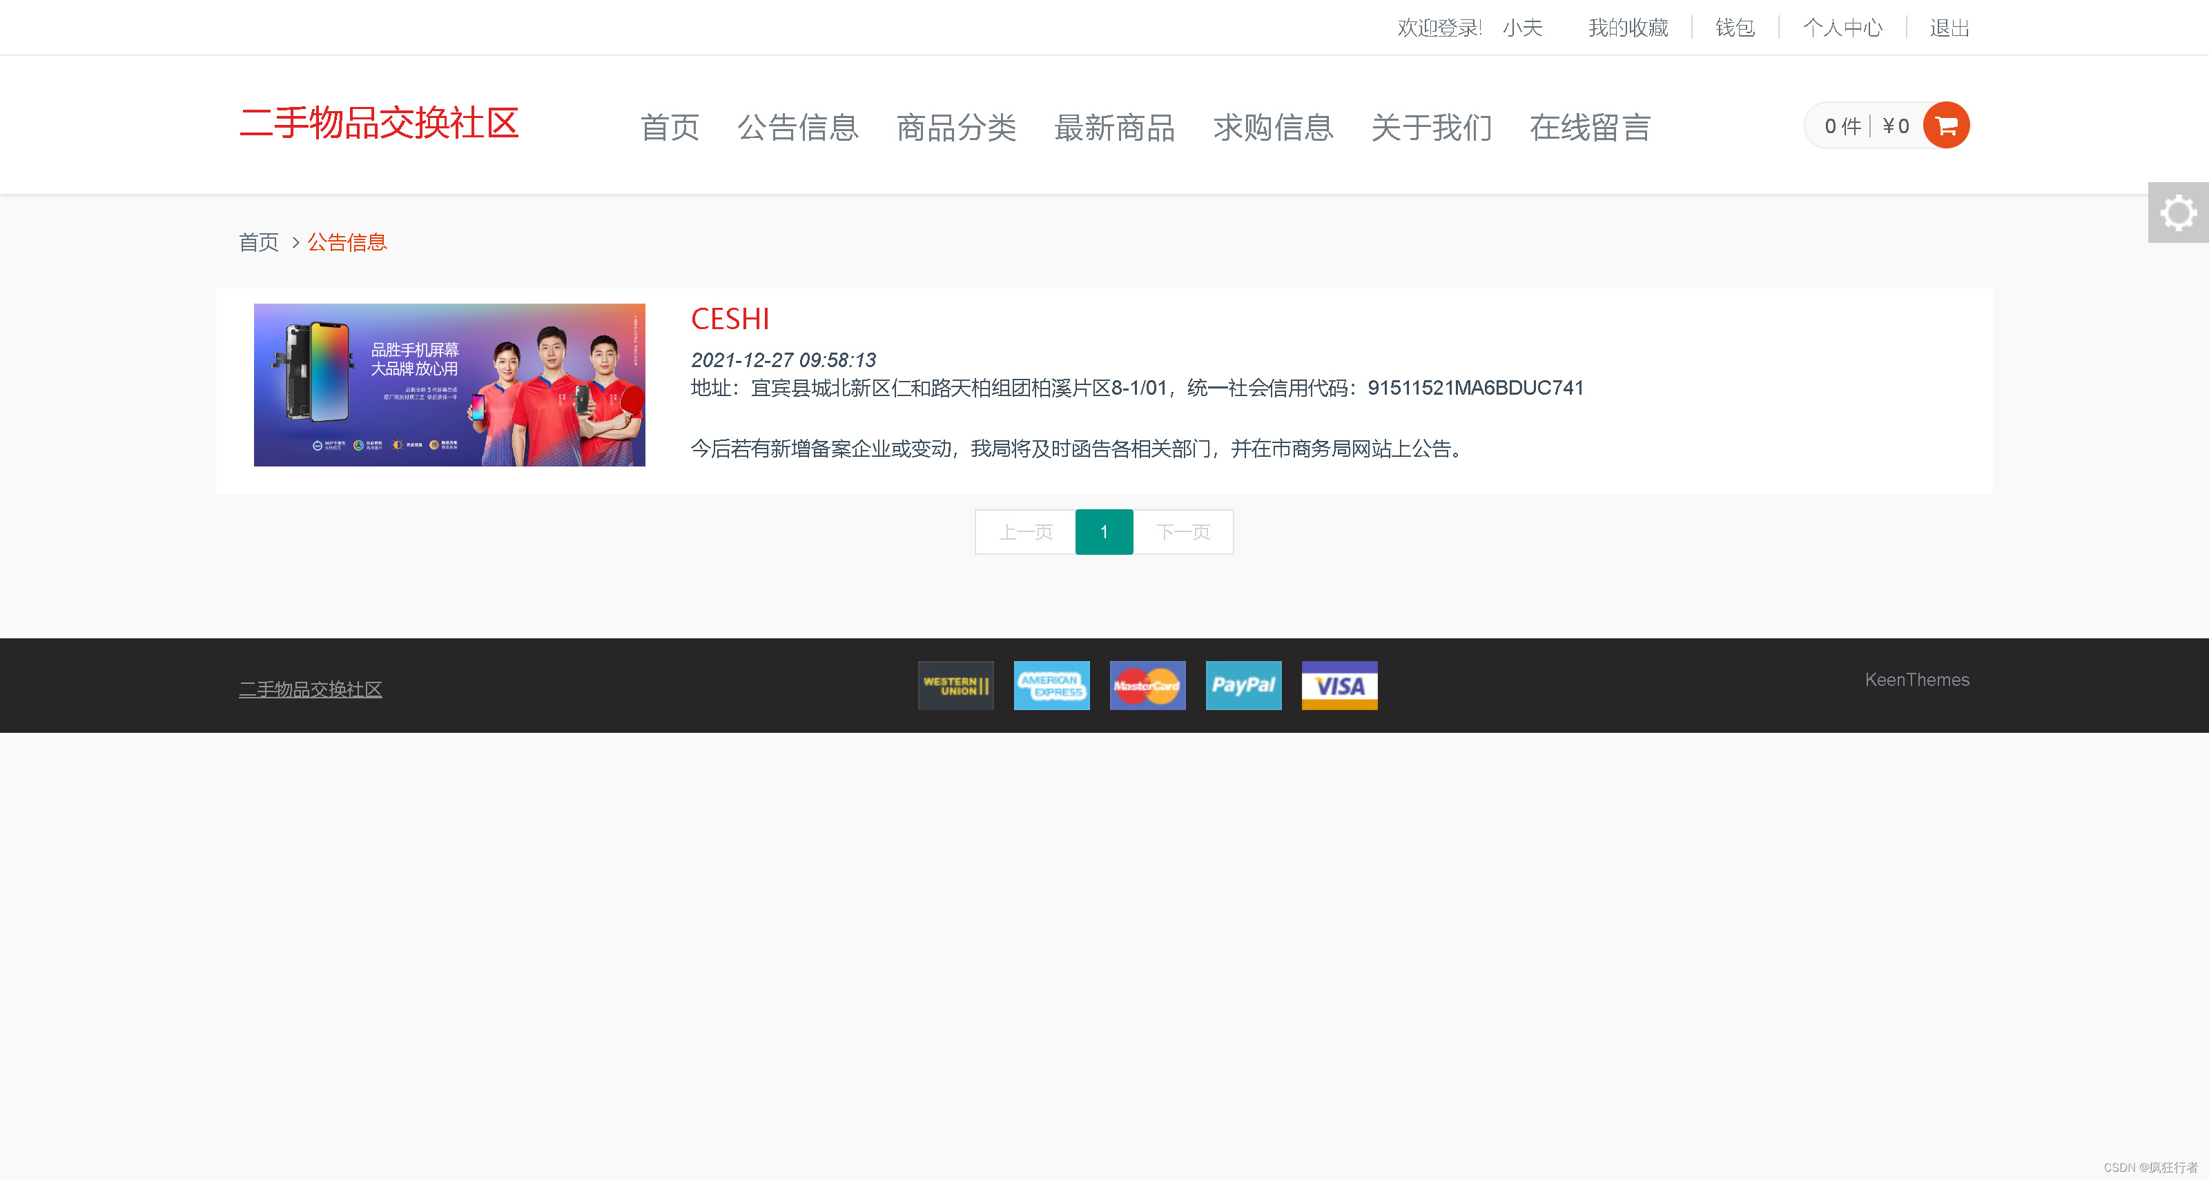
Task: Open the CESHI announcement
Action: (x=730, y=318)
